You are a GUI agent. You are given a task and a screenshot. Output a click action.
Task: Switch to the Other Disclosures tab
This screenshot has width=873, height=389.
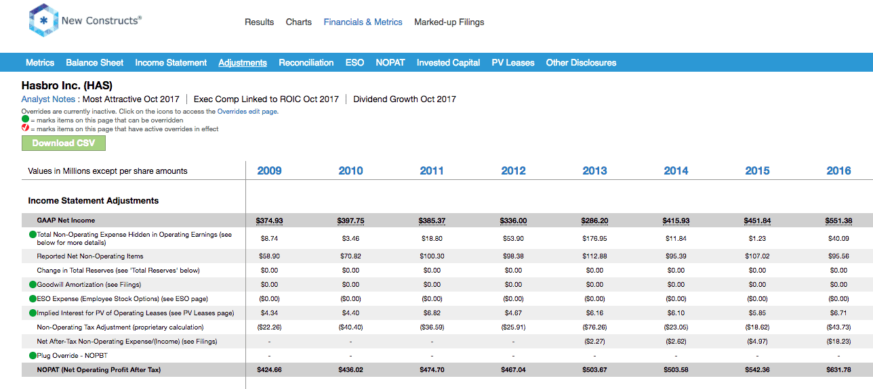click(582, 62)
